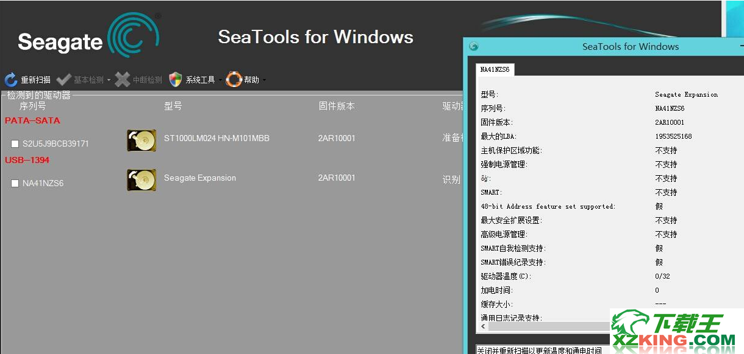This screenshot has width=744, height=354.
Task: Select the 中断检测 toolbar label
Action: [x=148, y=80]
